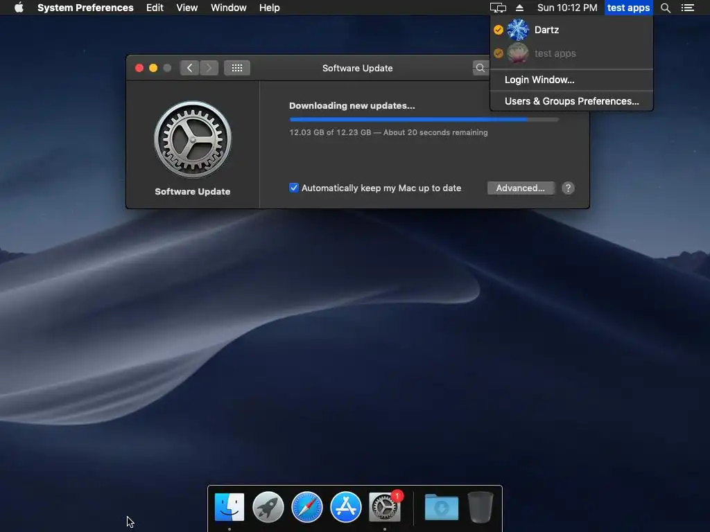Image resolution: width=710 pixels, height=532 pixels.
Task: Close the test apps user menu
Action: [x=628, y=8]
